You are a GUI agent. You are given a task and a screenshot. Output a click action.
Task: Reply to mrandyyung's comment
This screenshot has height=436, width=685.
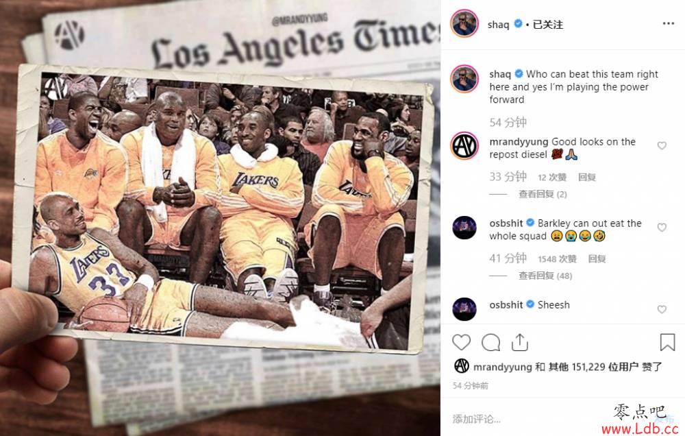point(587,177)
